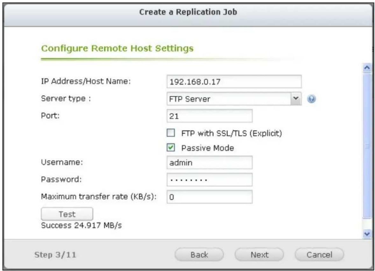
Task: Test the remote host connection
Action: click(x=67, y=214)
